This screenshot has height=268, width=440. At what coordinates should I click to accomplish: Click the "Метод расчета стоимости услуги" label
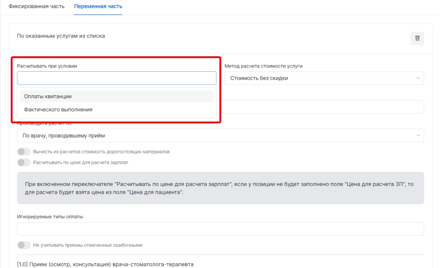click(263, 66)
